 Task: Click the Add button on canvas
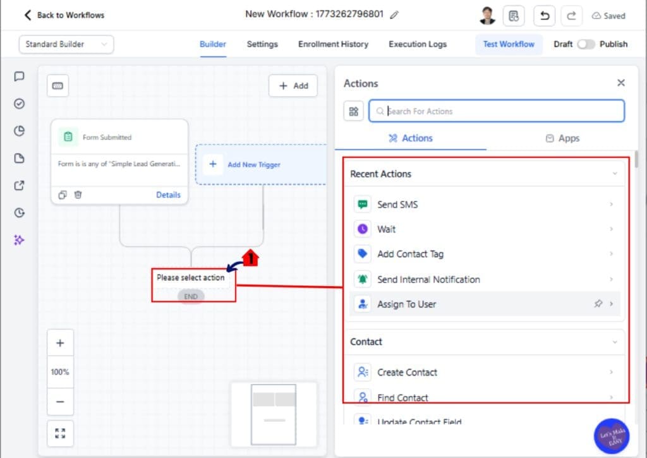pos(293,86)
